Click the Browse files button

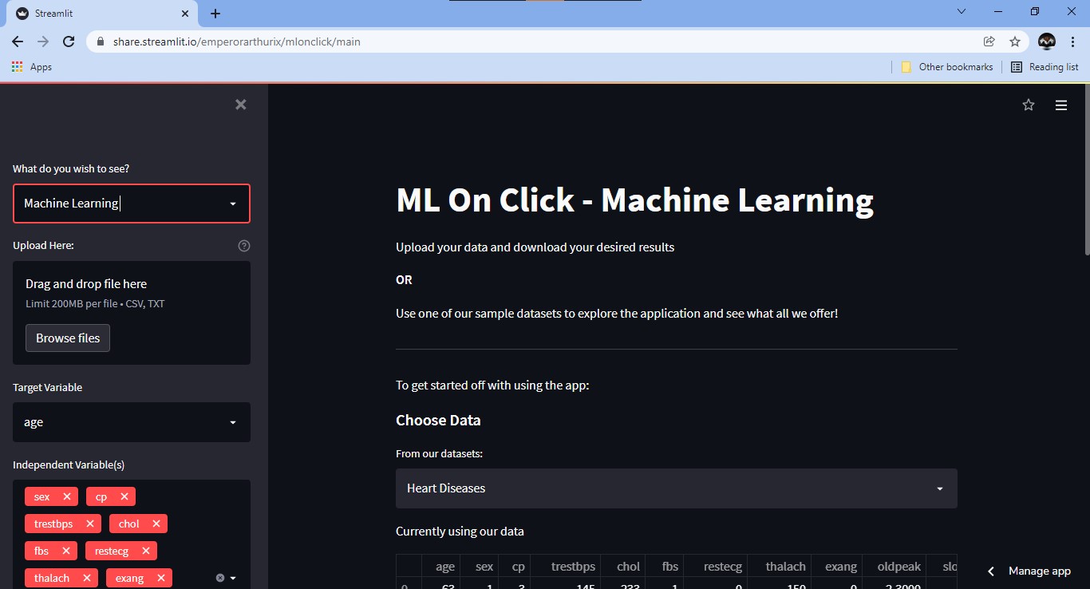click(x=68, y=338)
